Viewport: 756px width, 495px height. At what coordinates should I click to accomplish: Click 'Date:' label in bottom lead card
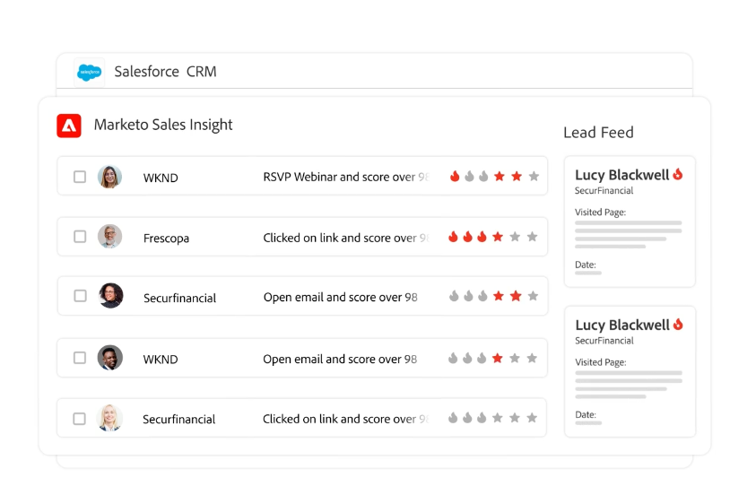click(x=586, y=415)
